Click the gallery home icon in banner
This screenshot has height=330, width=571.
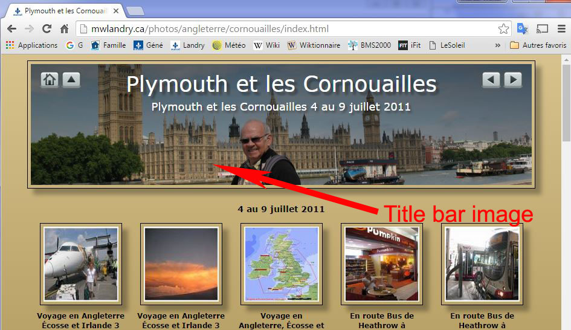(50, 80)
